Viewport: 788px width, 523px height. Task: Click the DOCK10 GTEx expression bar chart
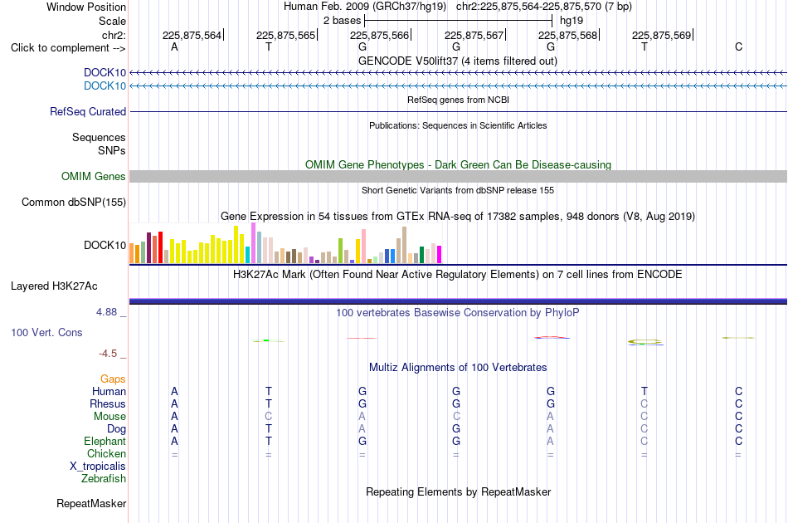(x=285, y=243)
